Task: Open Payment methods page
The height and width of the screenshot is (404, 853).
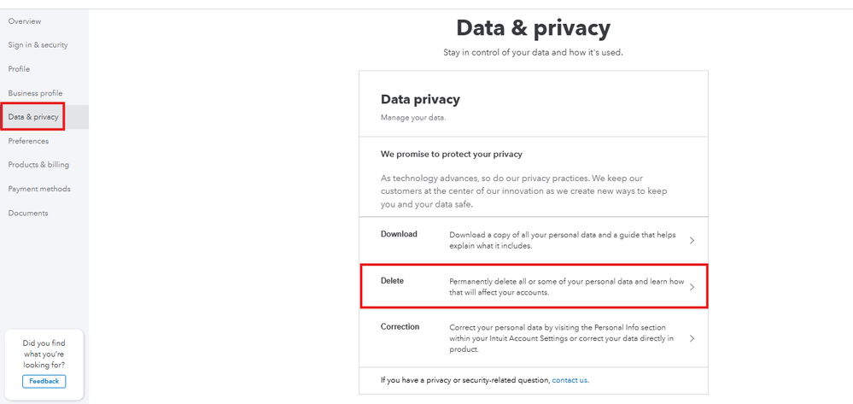Action: click(x=39, y=189)
